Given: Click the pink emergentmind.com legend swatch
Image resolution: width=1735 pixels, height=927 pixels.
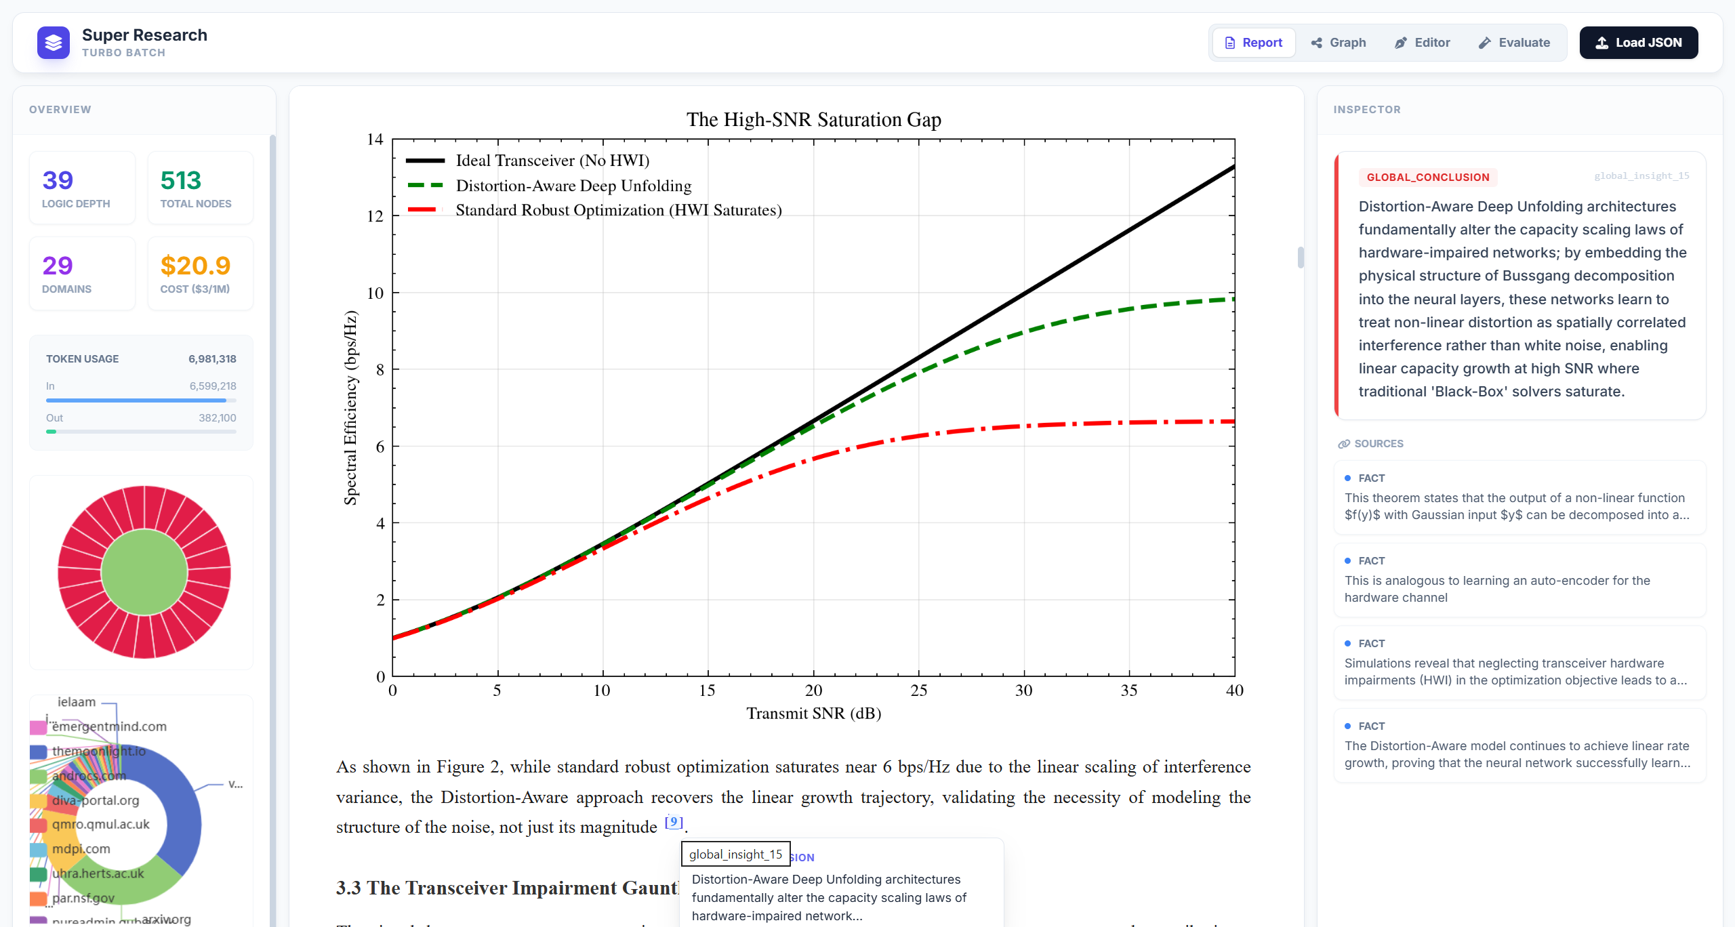Looking at the screenshot, I should click(39, 727).
